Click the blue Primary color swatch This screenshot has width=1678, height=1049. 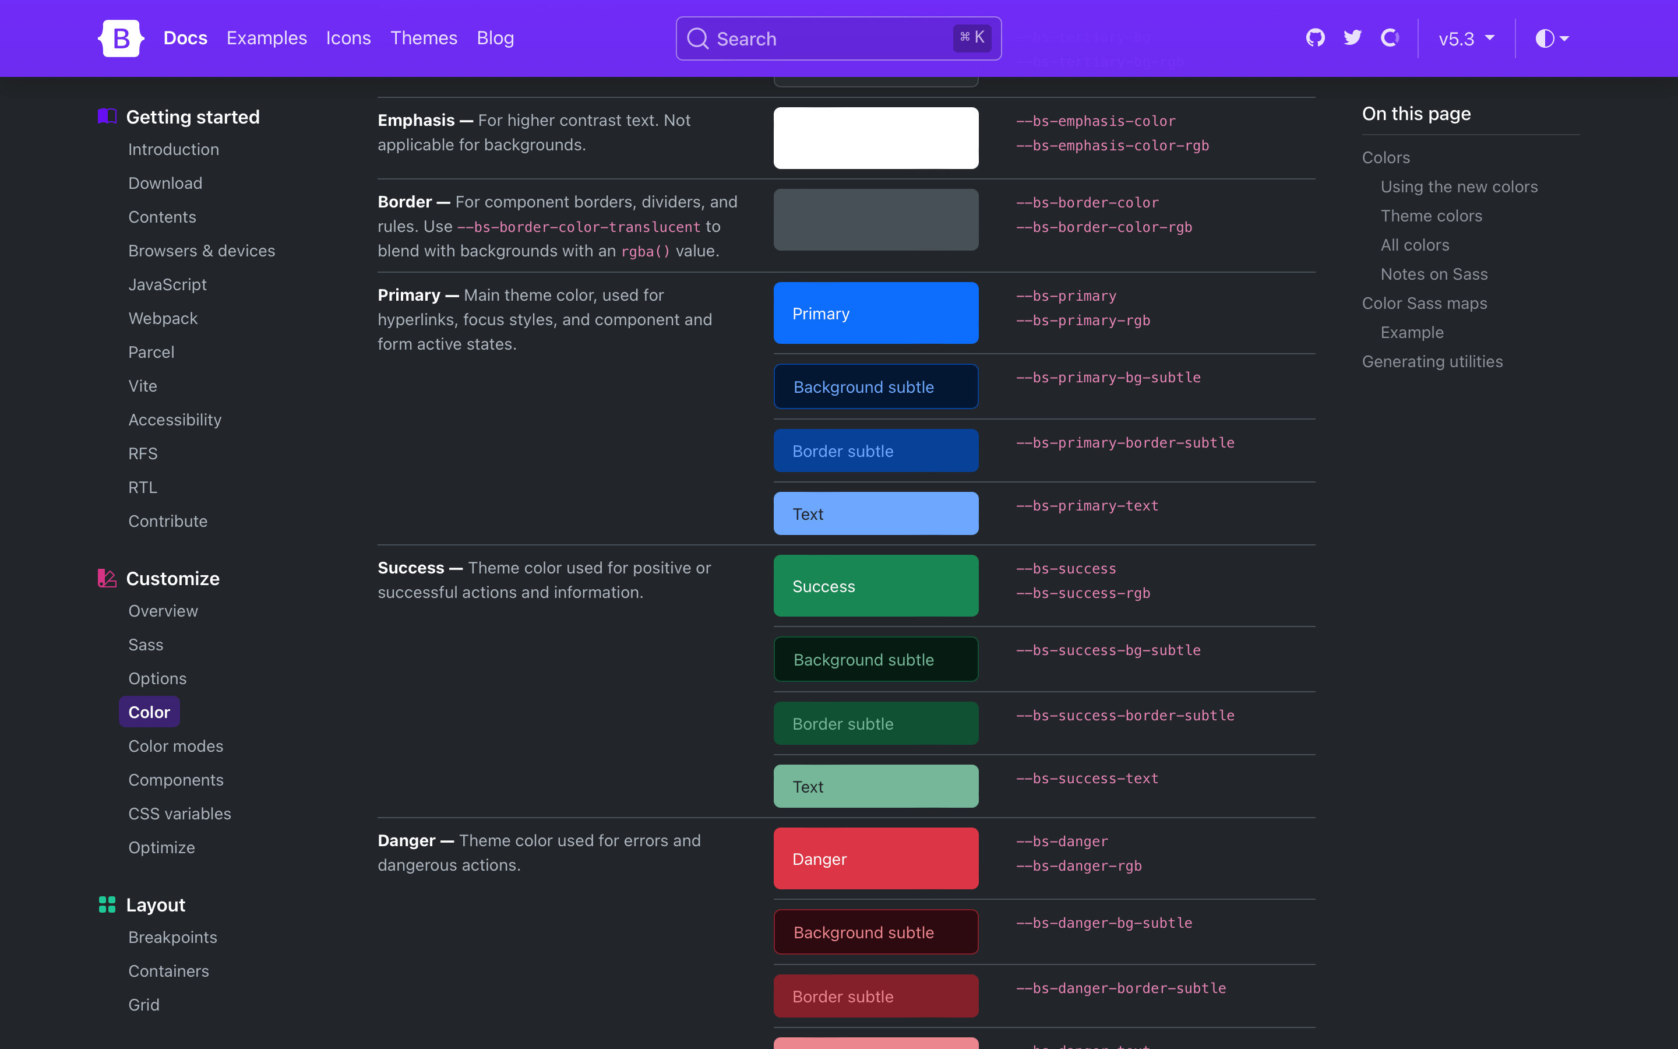(875, 313)
